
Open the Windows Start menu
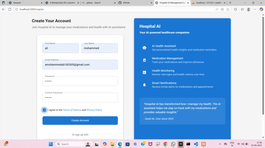tap(51, 144)
